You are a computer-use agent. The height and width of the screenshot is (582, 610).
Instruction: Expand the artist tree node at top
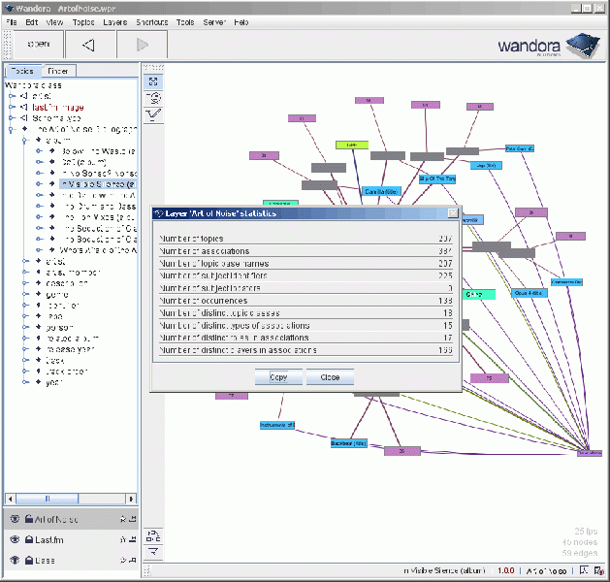coord(12,96)
